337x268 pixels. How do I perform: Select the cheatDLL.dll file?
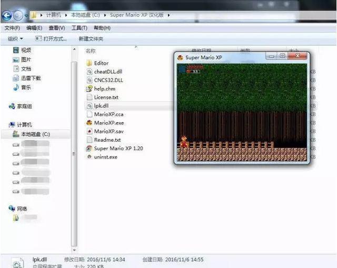pos(108,72)
